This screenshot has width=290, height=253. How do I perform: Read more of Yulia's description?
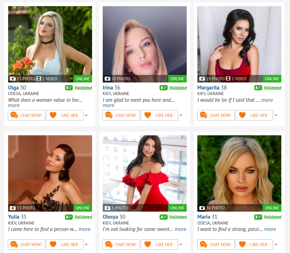point(85,229)
